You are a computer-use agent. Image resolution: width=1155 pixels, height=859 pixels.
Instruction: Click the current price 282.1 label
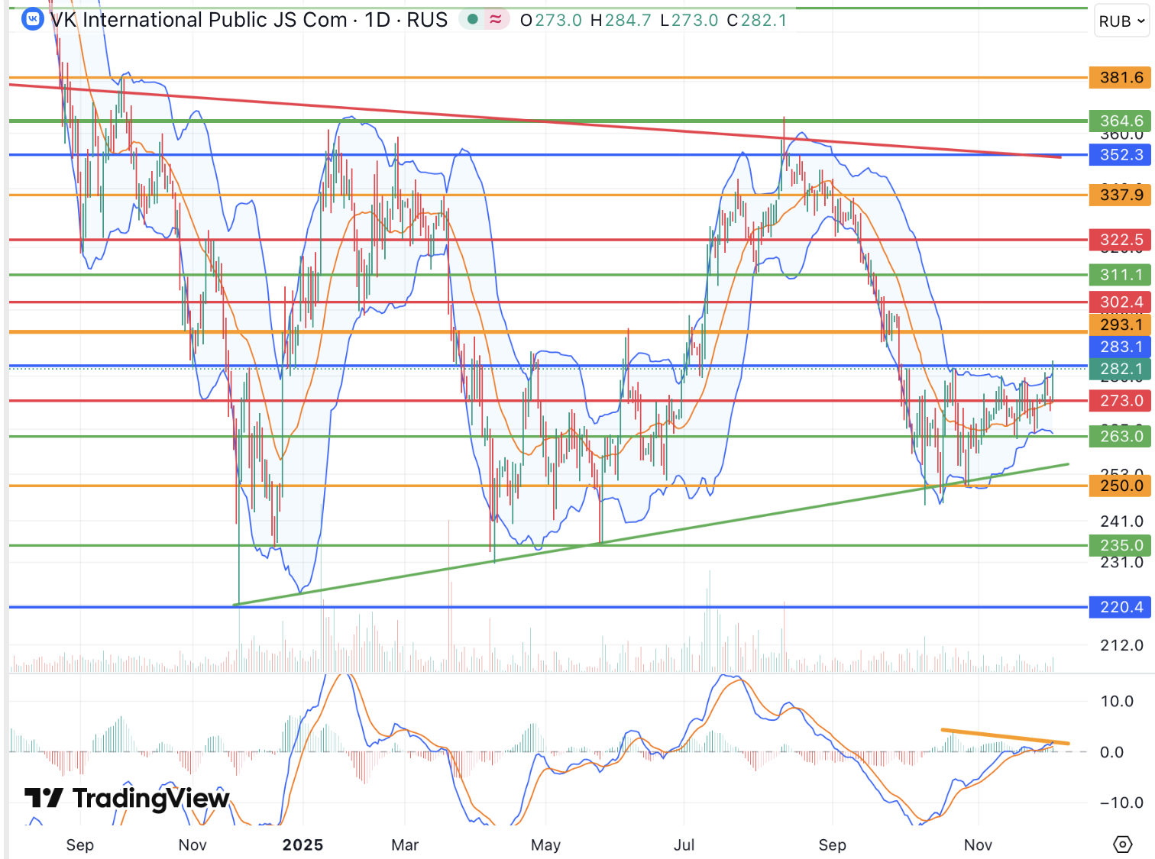point(1121,369)
